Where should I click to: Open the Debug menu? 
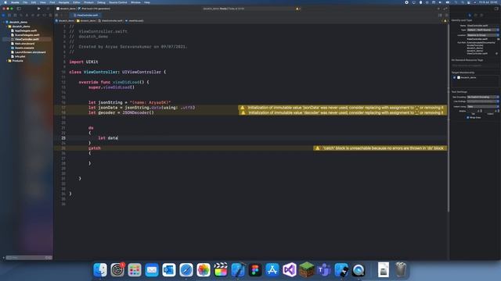pos(101,2)
